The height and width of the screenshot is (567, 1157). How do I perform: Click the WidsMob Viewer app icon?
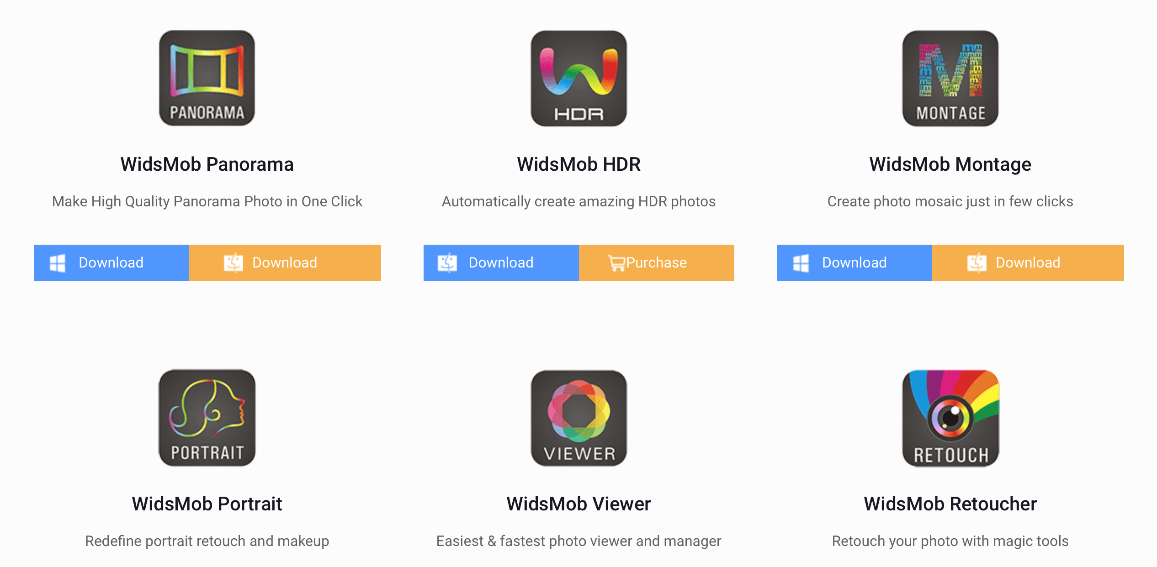(578, 419)
